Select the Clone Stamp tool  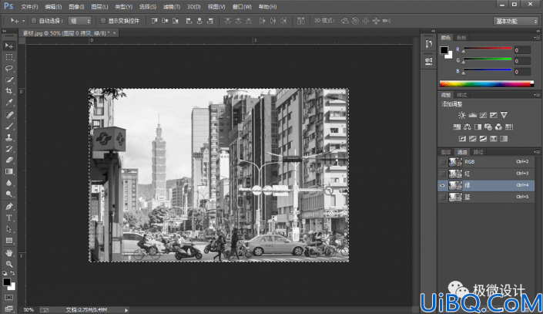[9, 138]
